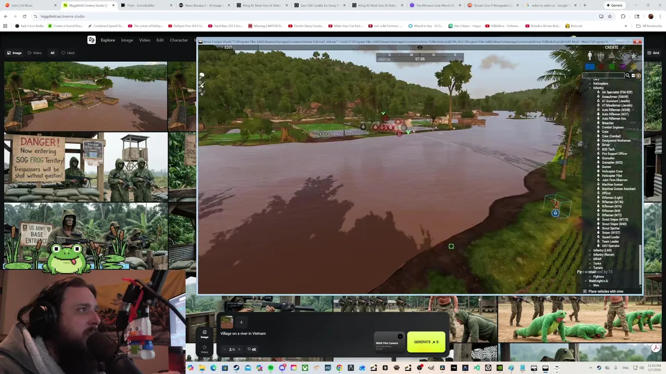Select the Groups compositions mode icon
The width and height of the screenshot is (666, 374).
tap(600, 56)
